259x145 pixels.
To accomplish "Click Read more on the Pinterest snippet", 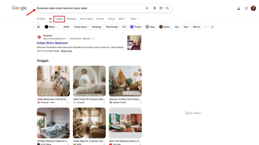I will [x=66, y=51].
